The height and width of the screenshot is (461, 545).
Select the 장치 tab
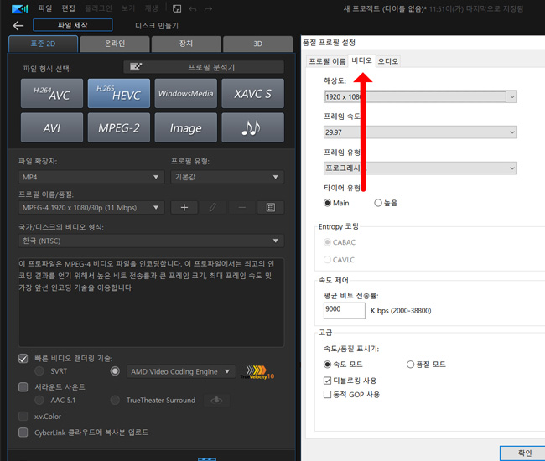click(186, 44)
